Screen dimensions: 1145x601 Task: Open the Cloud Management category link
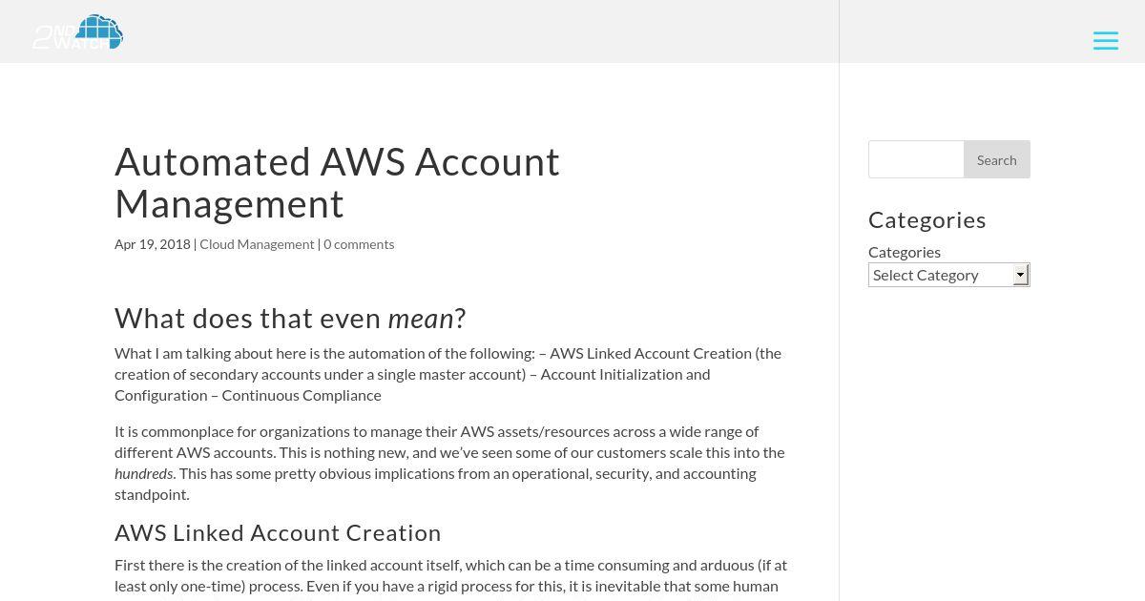pyautogui.click(x=257, y=244)
